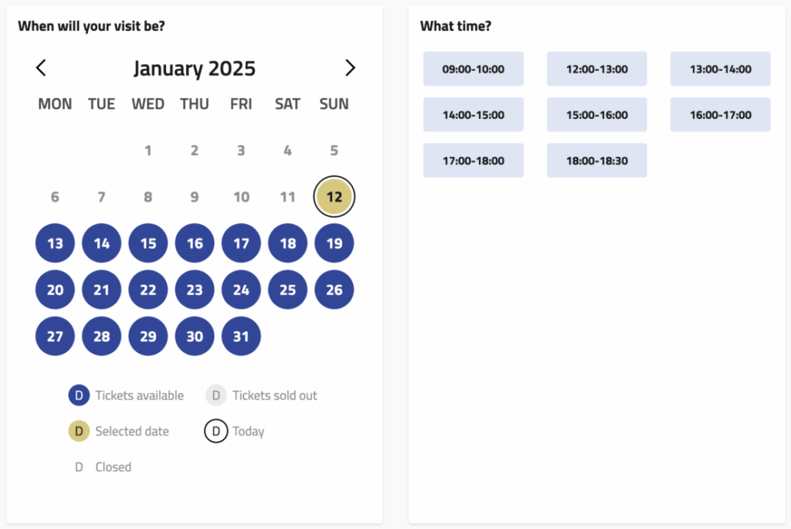The height and width of the screenshot is (529, 791).
Task: Select the 09:00-10:00 time slot
Action: [474, 69]
